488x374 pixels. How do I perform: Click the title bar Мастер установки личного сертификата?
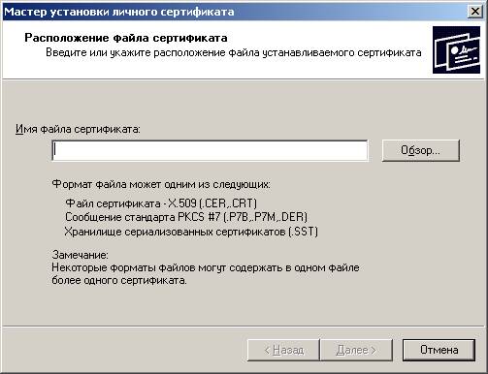pyautogui.click(x=118, y=12)
